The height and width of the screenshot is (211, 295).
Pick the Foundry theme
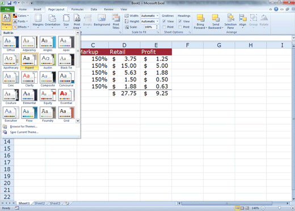click(x=48, y=114)
